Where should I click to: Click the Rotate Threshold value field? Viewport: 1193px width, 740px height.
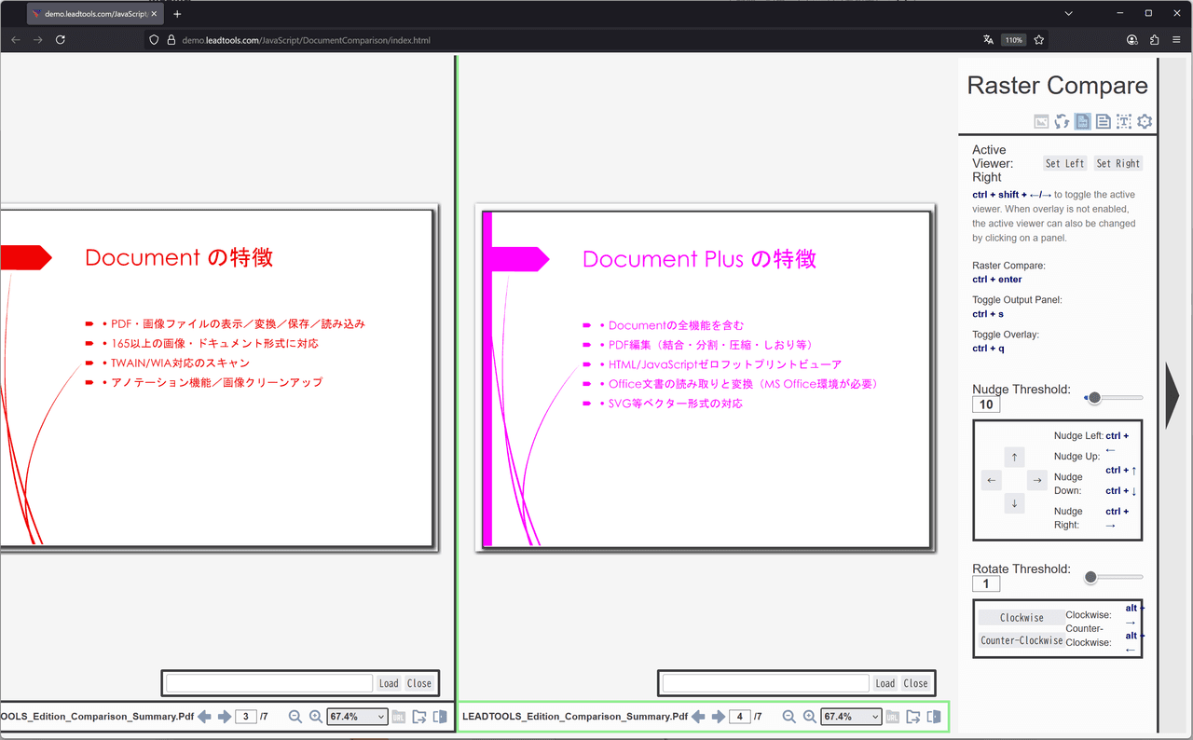tap(986, 584)
